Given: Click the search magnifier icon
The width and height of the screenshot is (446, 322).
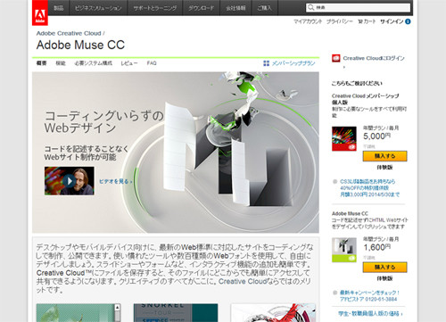Looking at the screenshot, I should click(x=311, y=7).
